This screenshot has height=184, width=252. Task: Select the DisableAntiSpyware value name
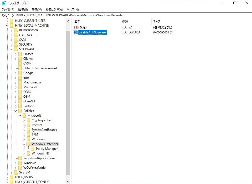[x=92, y=32]
